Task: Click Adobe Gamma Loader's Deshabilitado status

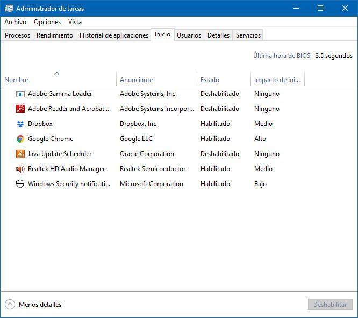Action: 220,94
